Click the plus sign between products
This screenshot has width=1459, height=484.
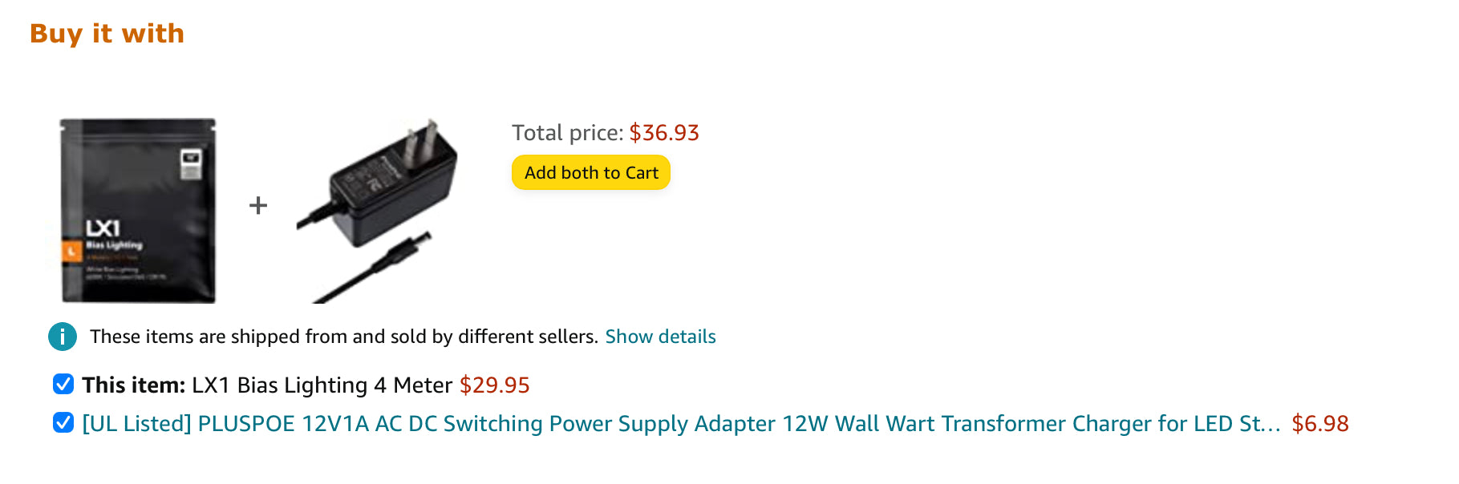(x=258, y=206)
